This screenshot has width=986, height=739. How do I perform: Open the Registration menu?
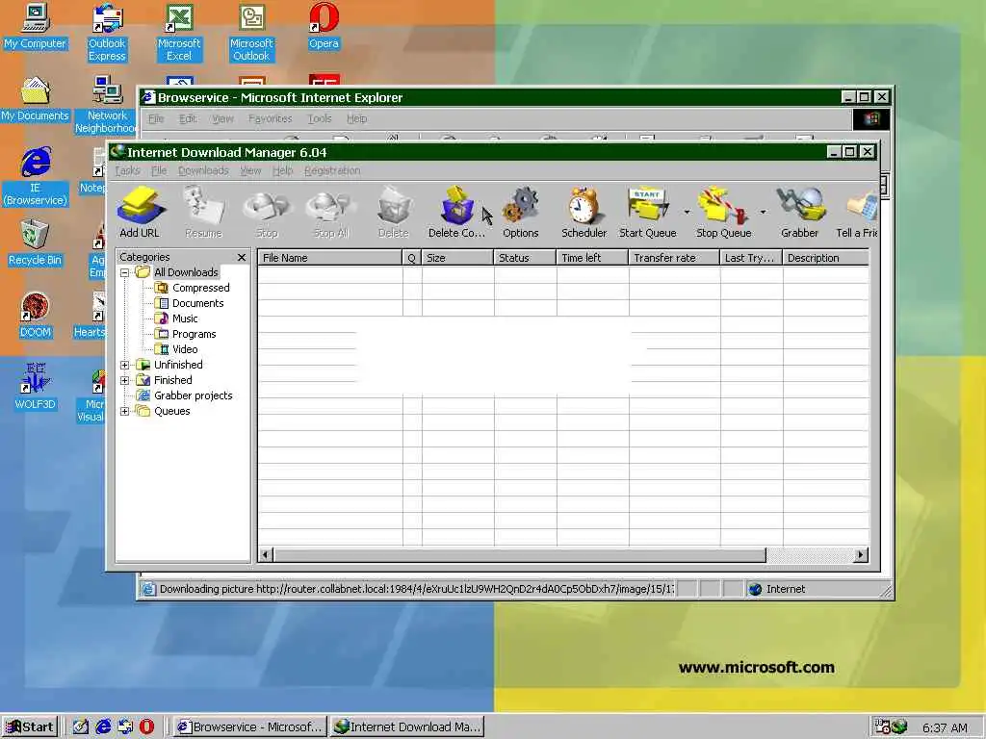coord(332,171)
